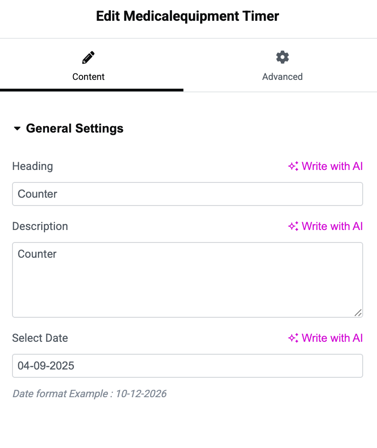Click inside the Description textarea
Image resolution: width=377 pixels, height=448 pixels.
(x=187, y=280)
